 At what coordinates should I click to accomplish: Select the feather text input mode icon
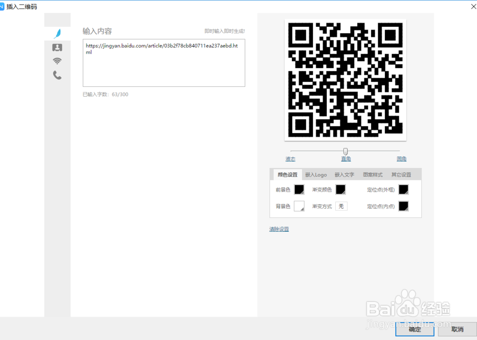coord(57,33)
